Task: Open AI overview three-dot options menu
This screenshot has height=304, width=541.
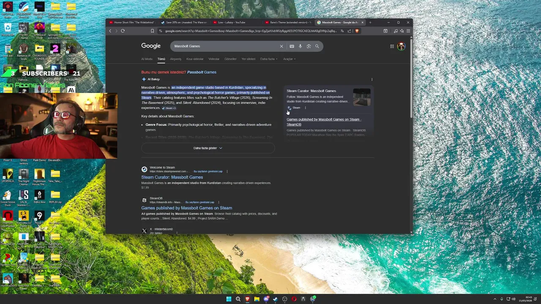Action: point(372,79)
